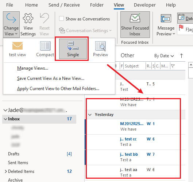Click the filter flag column header icon
This screenshot has height=182, width=193.
tap(173, 66)
